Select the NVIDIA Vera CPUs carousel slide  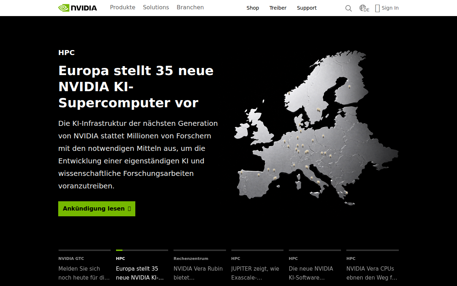tap(372, 265)
